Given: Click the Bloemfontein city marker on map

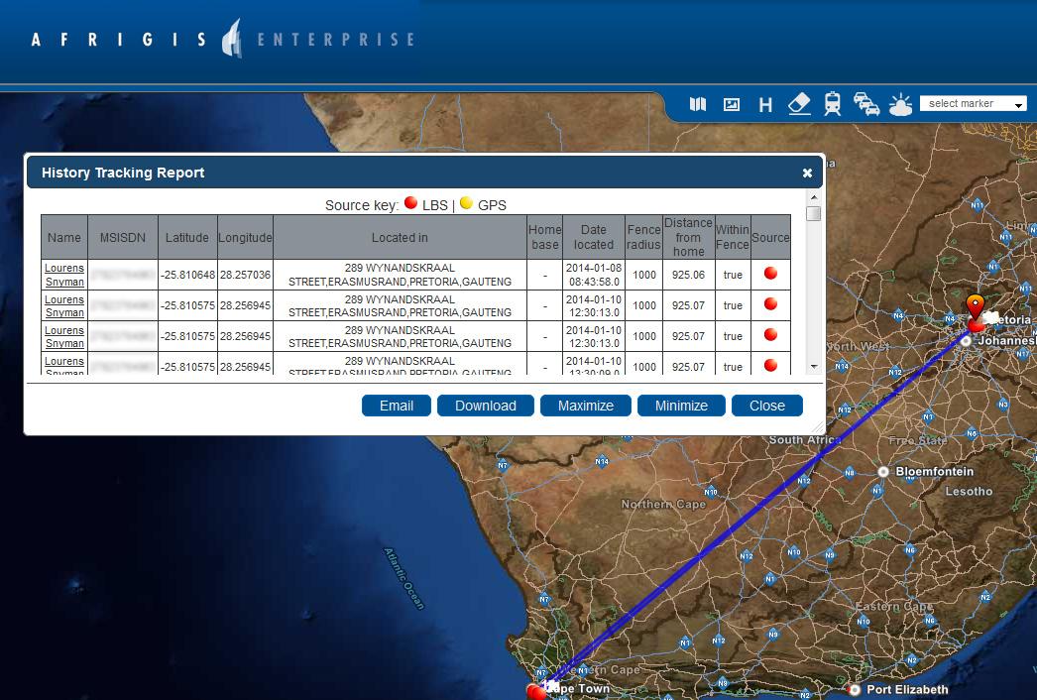Looking at the screenshot, I should (883, 472).
